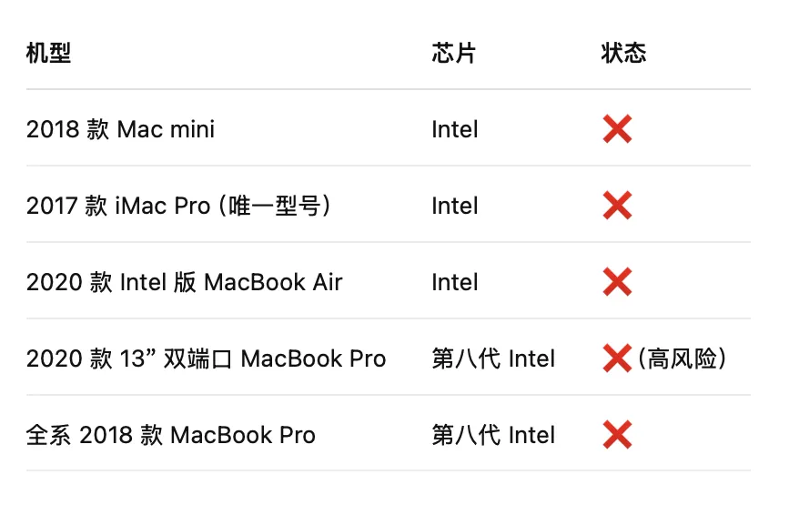The image size is (799, 515).
Task: Select 2020 款 13" 双端口 MacBook Pro text
Action: click(x=206, y=358)
